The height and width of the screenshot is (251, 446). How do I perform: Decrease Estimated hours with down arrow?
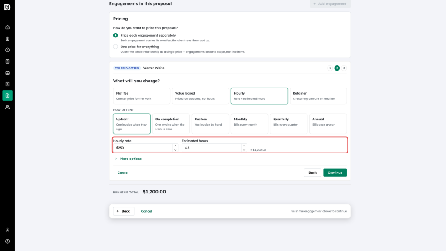tap(244, 150)
